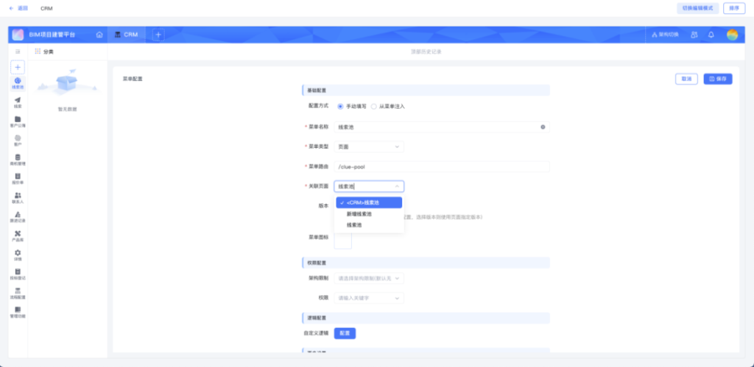Click 返回 back link
Image resolution: width=754 pixels, height=367 pixels.
(x=18, y=8)
